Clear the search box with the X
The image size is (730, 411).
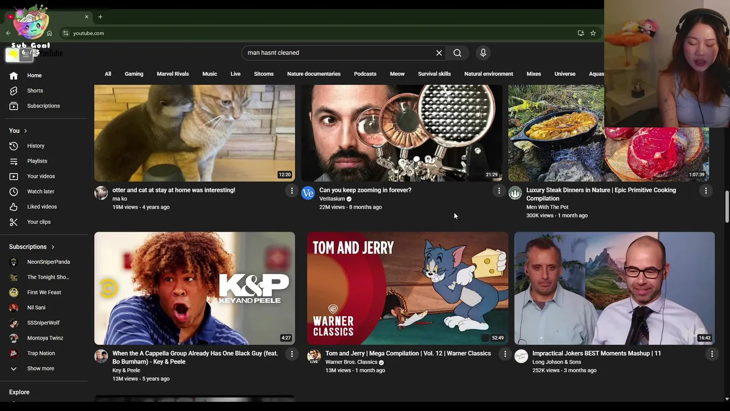(439, 53)
